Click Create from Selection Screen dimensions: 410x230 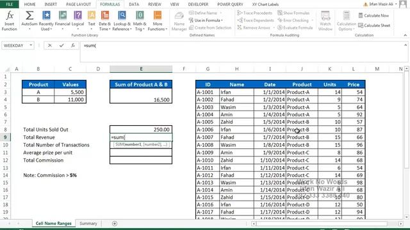[x=210, y=27]
